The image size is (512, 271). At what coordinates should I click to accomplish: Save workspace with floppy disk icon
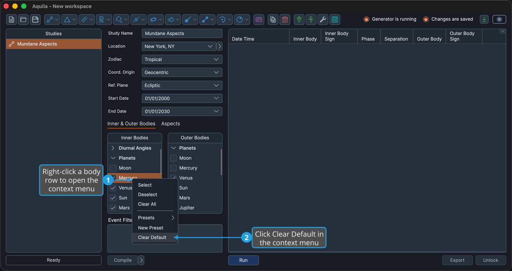[x=35, y=20]
